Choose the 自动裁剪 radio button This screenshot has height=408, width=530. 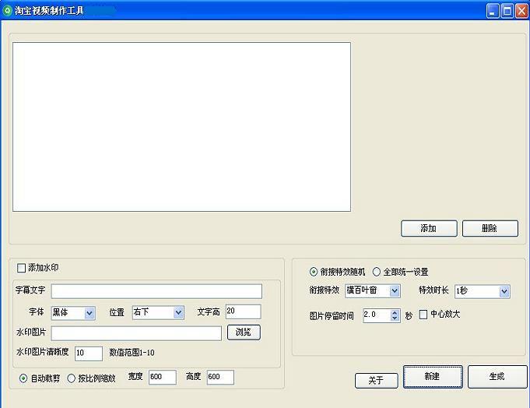coord(23,378)
